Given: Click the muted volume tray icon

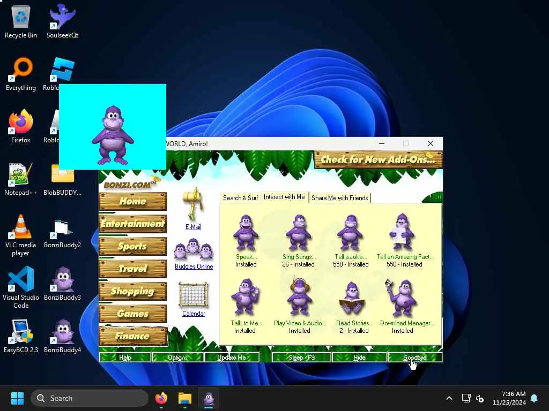Looking at the screenshot, I should (480, 398).
